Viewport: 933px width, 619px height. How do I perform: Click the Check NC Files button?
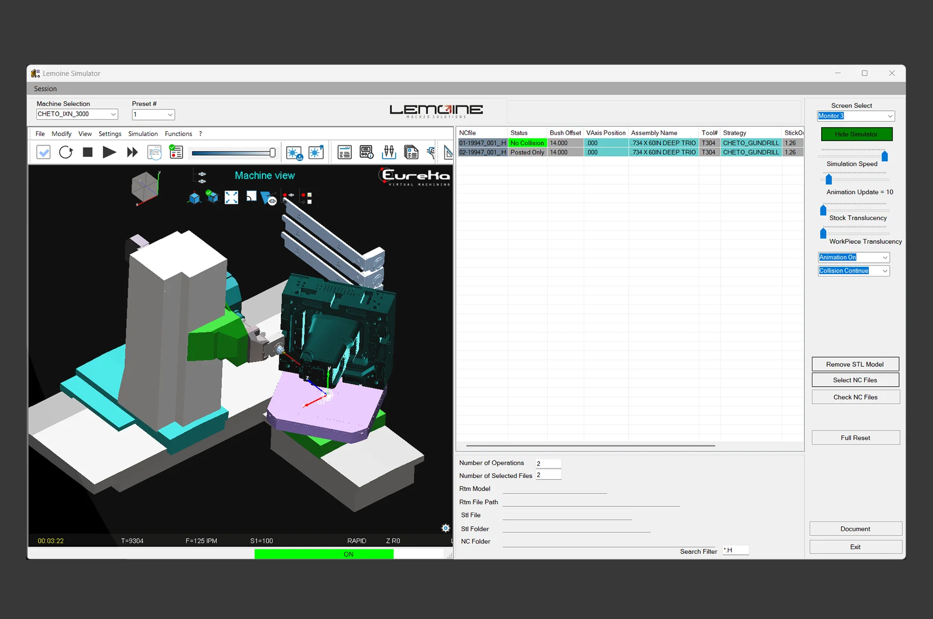point(855,397)
